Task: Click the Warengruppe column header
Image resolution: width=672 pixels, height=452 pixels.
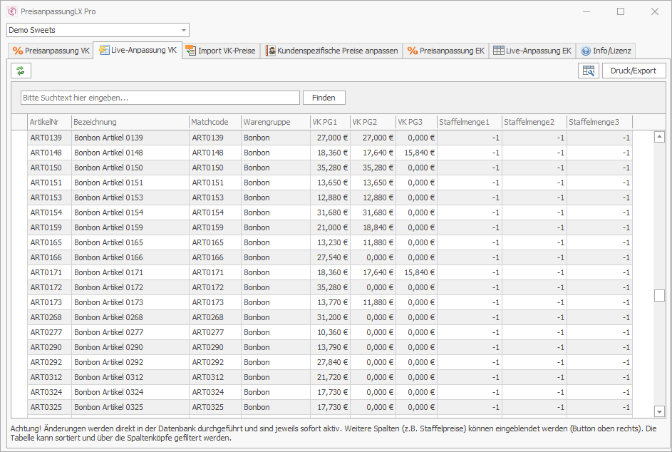Action: pos(275,122)
